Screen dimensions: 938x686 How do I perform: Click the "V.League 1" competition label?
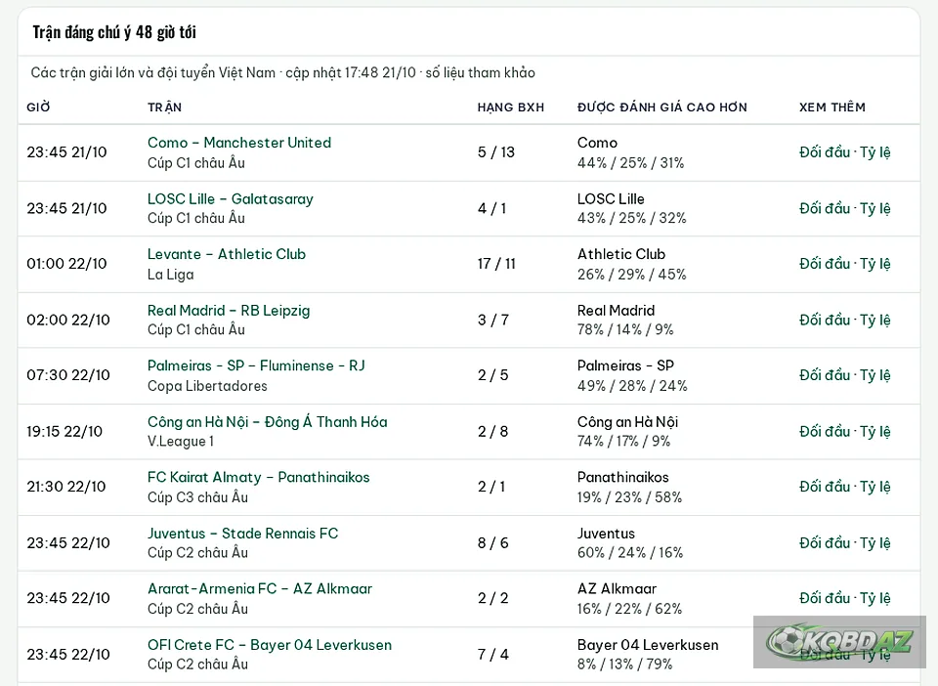coord(181,441)
